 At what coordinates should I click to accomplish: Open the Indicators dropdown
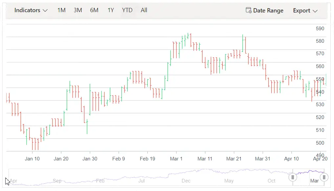coord(31,10)
